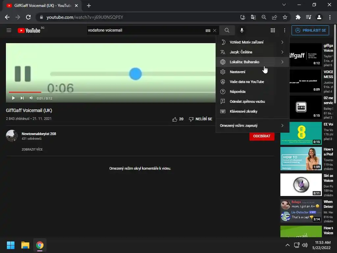The height and width of the screenshot is (253, 337).
Task: Open Lokalita: Bulharsko location submenu
Action: tap(252, 62)
